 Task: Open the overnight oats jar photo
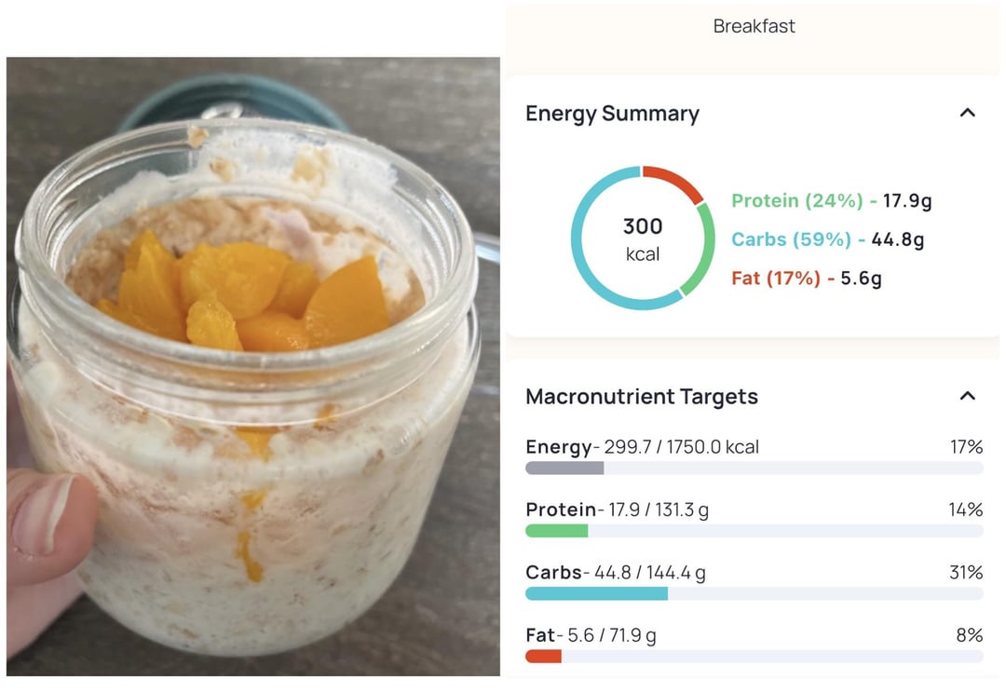click(x=253, y=366)
